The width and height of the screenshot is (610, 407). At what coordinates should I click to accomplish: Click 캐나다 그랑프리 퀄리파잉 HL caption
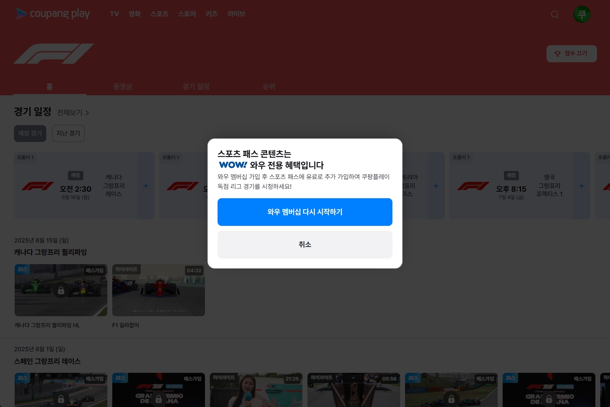(47, 325)
